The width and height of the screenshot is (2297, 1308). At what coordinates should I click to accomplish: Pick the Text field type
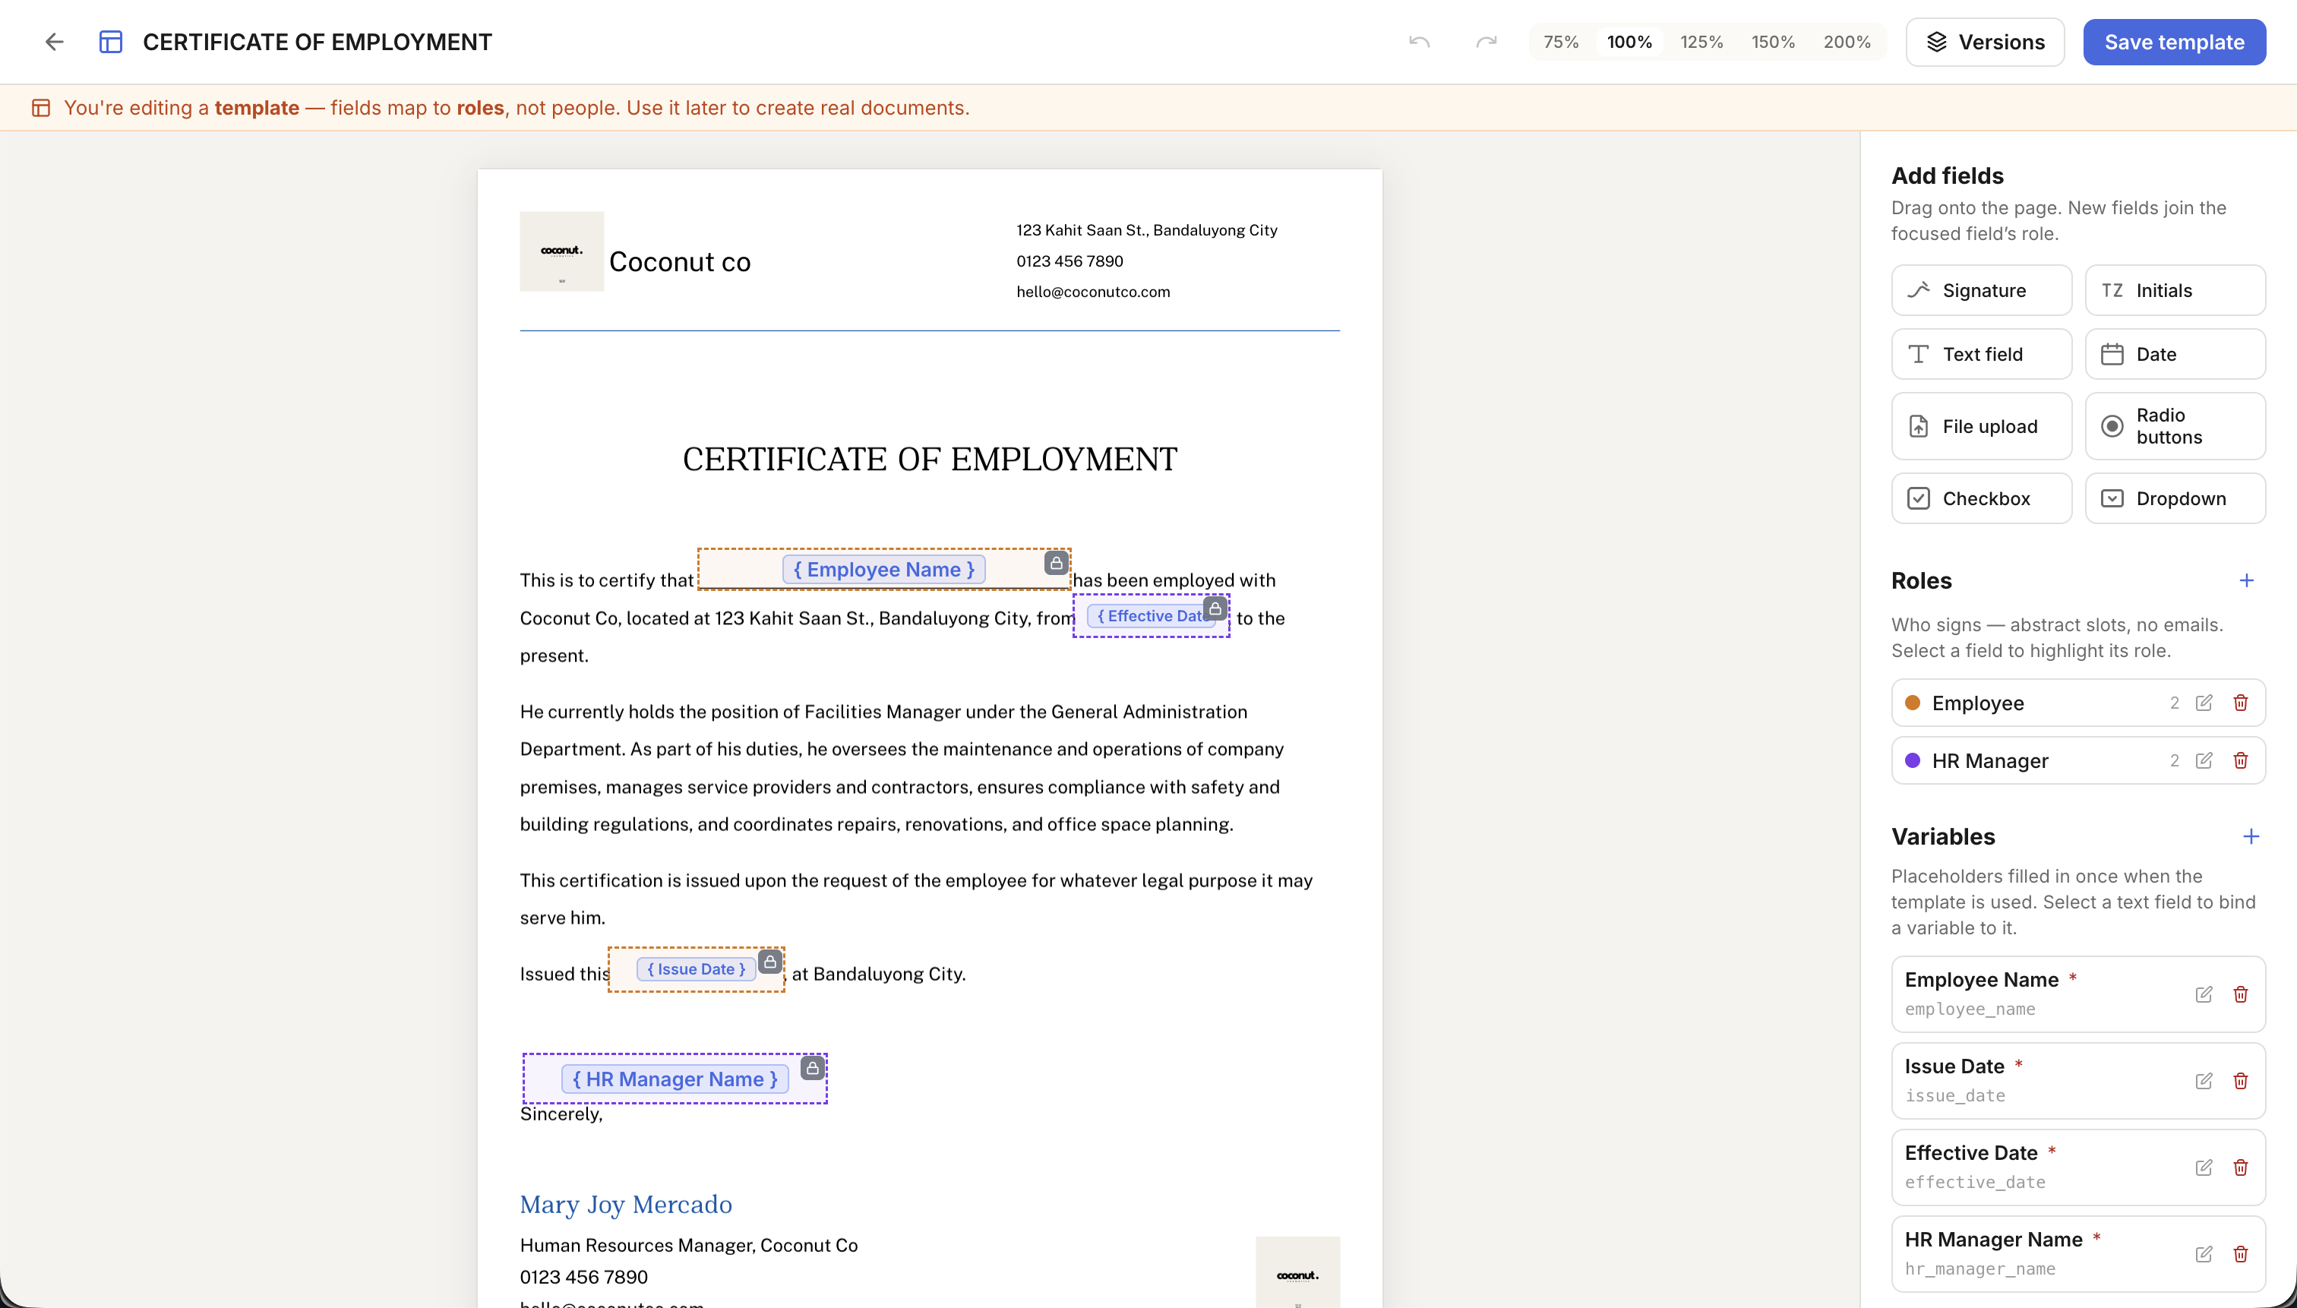1982,354
